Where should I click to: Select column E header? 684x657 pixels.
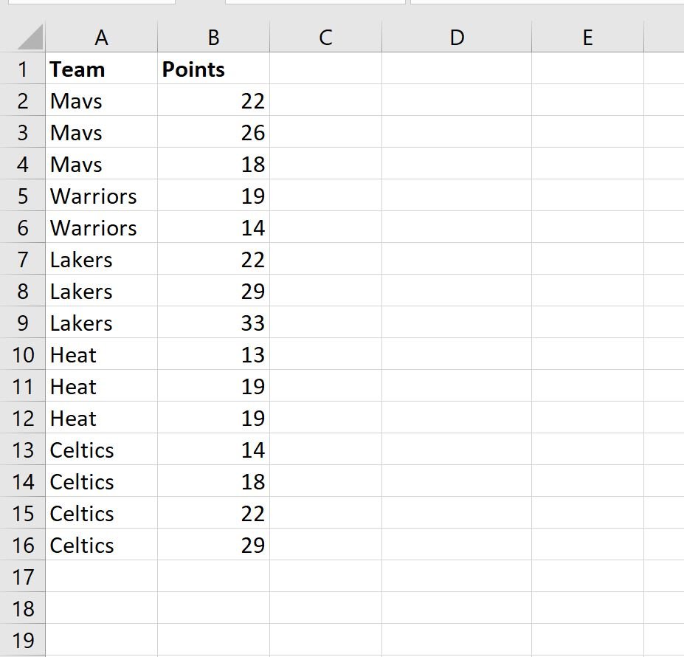tap(587, 38)
